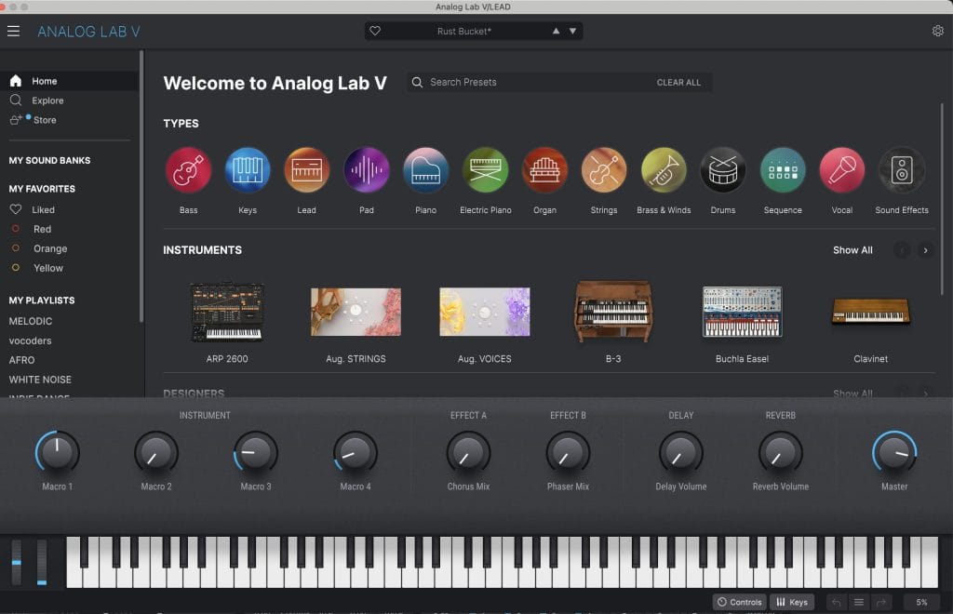Viewport: 953px width, 614px height.
Task: Open the Buchla Easel instrument
Action: (x=742, y=312)
